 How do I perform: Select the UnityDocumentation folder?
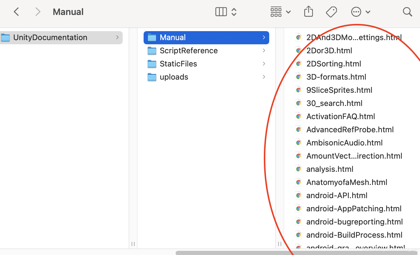click(61, 37)
